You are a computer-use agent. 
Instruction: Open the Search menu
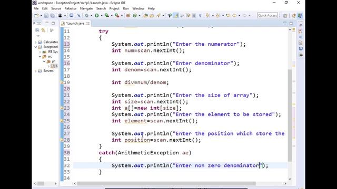point(101,8)
